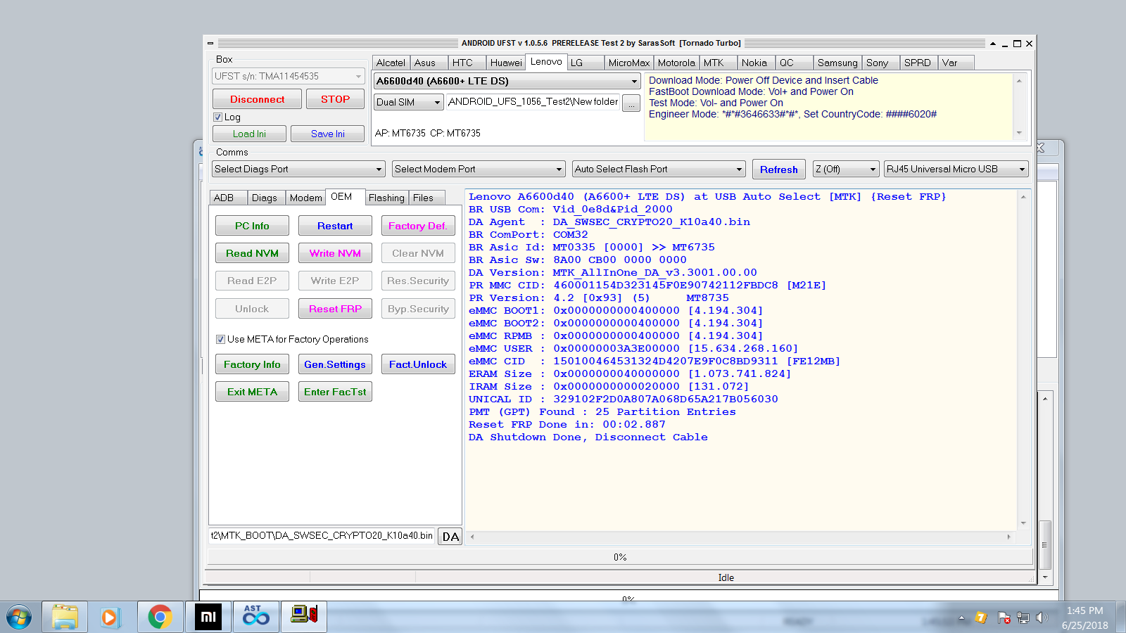Image resolution: width=1126 pixels, height=633 pixels.
Task: Open the AST infinity app in the taskbar
Action: point(256,618)
